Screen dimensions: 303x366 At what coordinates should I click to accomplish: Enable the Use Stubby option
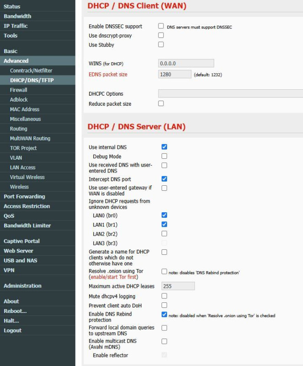pyautogui.click(x=161, y=44)
